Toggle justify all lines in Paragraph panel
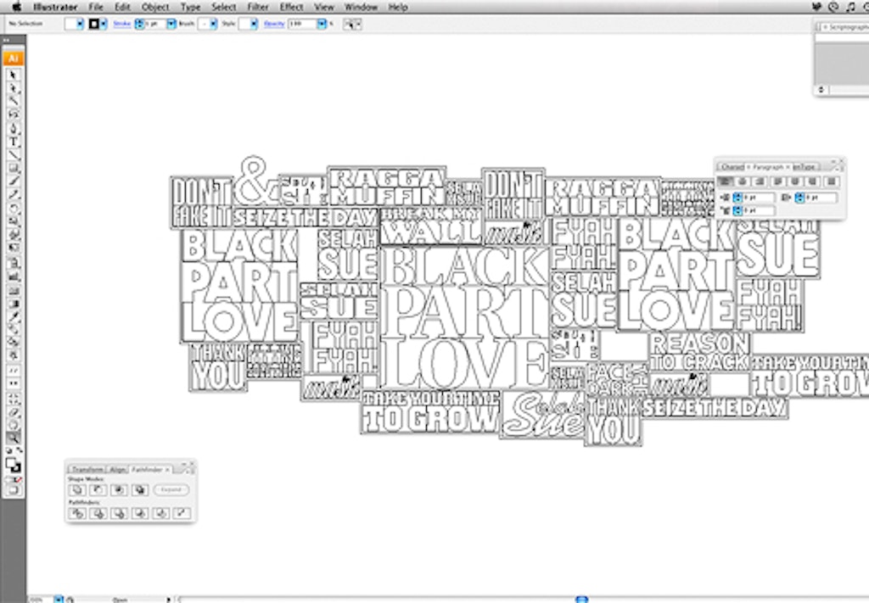869x603 pixels. click(x=832, y=181)
